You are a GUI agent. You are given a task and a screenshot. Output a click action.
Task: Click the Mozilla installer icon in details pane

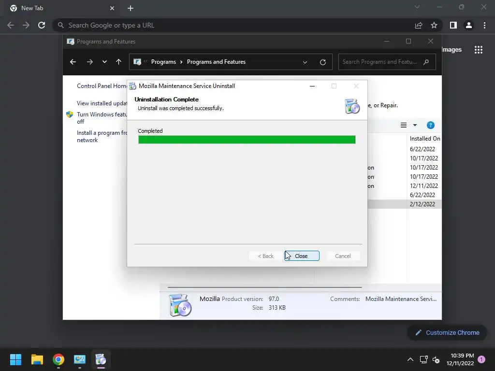coord(180,305)
